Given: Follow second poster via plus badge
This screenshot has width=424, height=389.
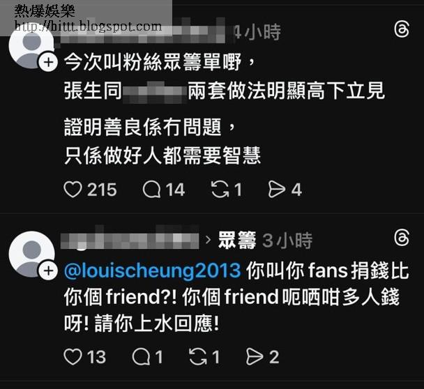Looking at the screenshot, I should [x=48, y=270].
